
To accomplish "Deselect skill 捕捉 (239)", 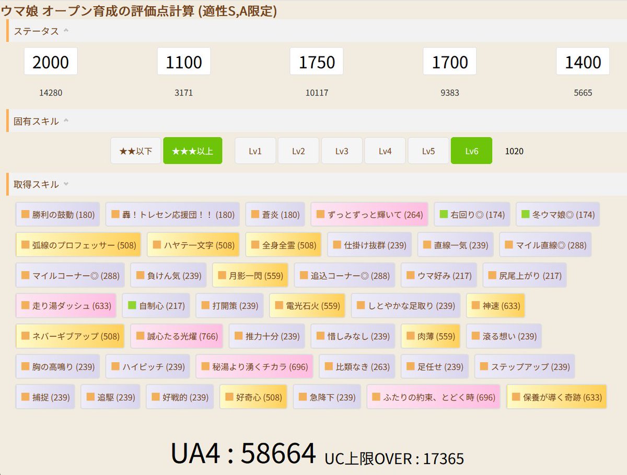I will click(x=46, y=396).
